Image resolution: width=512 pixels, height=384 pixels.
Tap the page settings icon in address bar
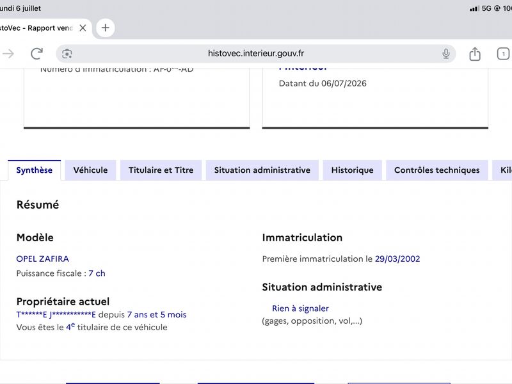coord(67,54)
